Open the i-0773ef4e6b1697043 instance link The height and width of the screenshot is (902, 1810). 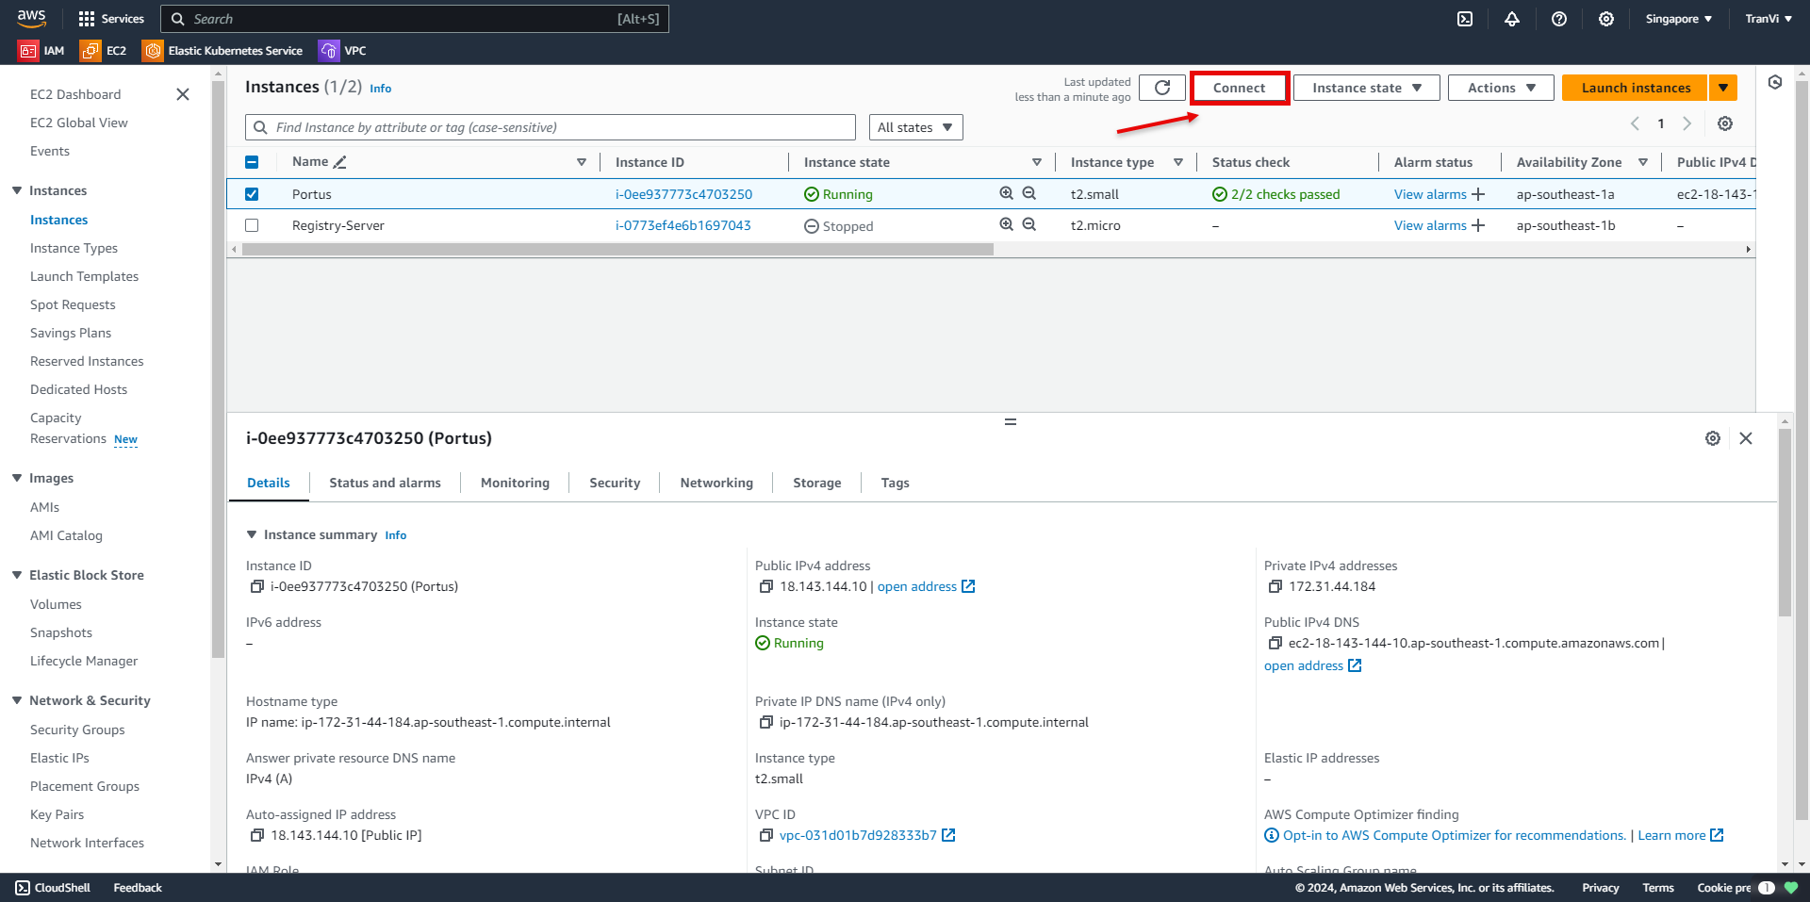(x=683, y=225)
